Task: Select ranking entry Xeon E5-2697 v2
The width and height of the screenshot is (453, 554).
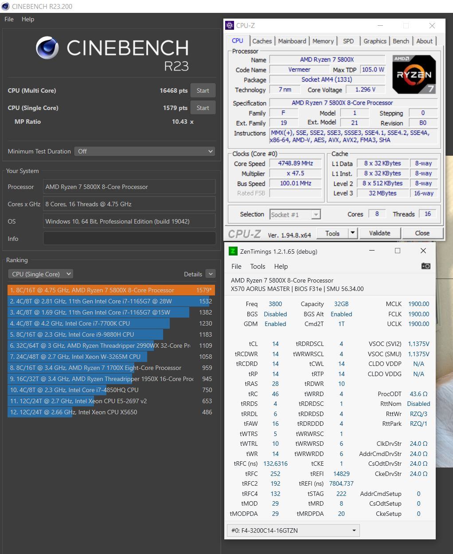Action: pos(111,401)
